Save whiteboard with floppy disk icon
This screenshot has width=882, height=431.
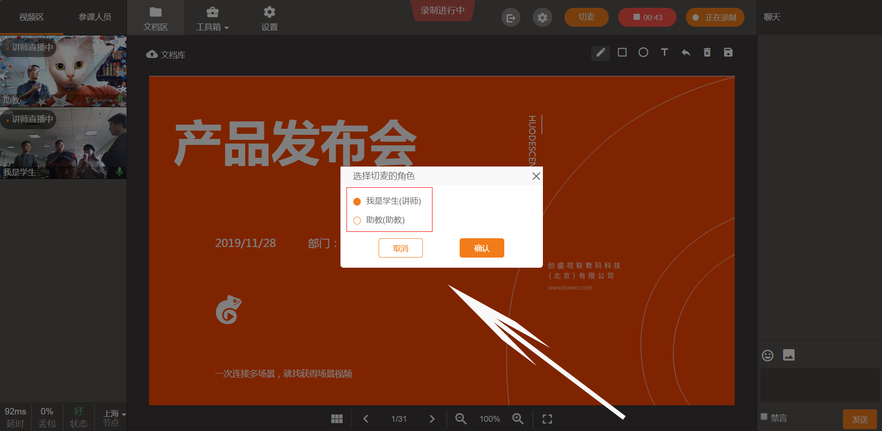[x=728, y=52]
